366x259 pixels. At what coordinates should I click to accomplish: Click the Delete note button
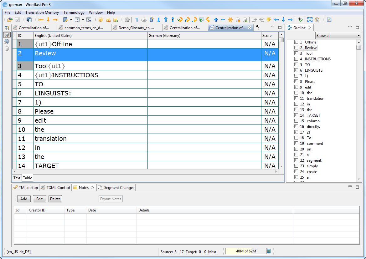[55, 199]
